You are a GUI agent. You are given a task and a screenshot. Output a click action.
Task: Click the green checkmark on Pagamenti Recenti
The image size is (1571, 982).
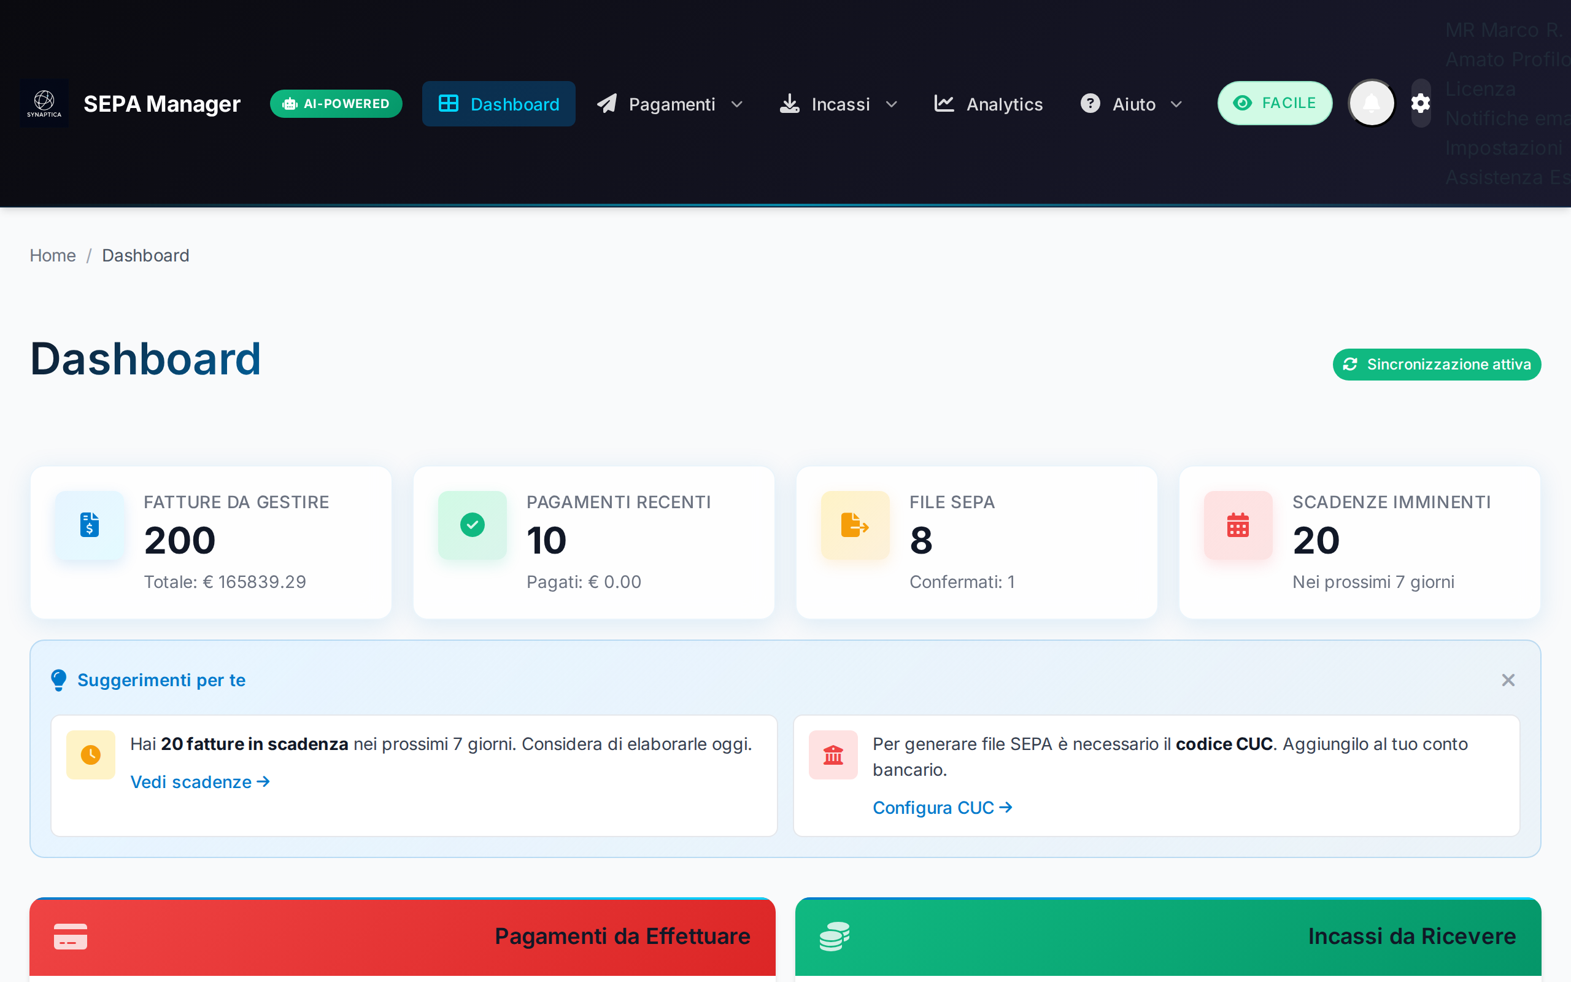[472, 525]
